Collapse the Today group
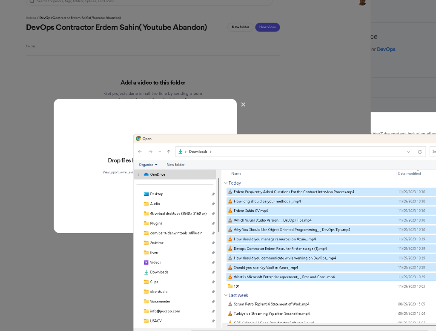Viewport: 436px width, 331px height. [226, 183]
